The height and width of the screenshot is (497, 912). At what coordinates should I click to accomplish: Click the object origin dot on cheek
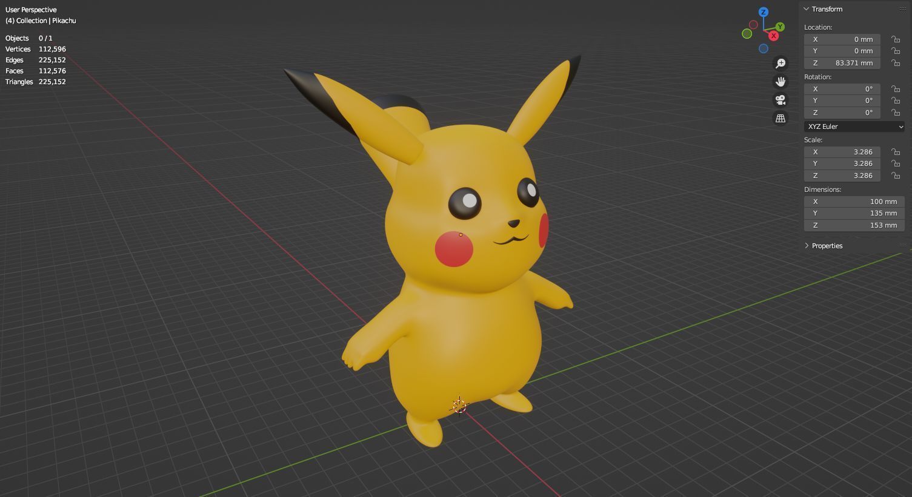point(461,235)
